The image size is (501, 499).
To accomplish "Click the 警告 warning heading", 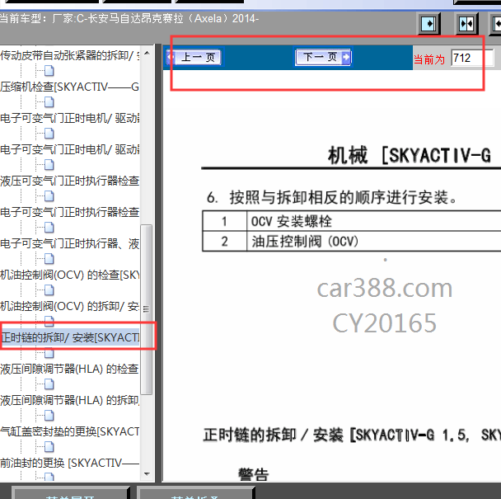I will click(253, 474).
